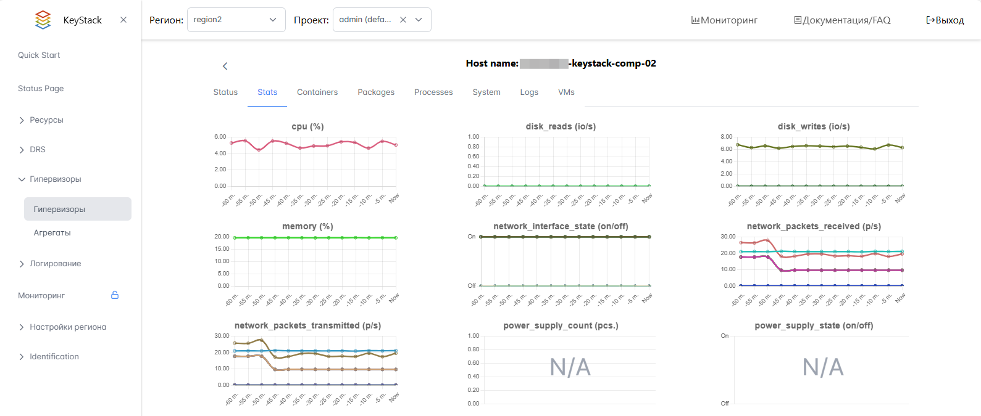Go to Quick Start page
This screenshot has height=416, width=981.
(x=39, y=55)
